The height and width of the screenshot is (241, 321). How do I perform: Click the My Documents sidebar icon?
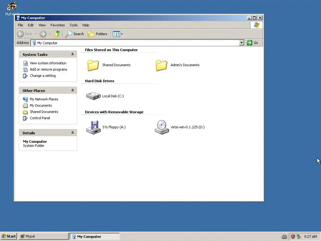coord(25,105)
